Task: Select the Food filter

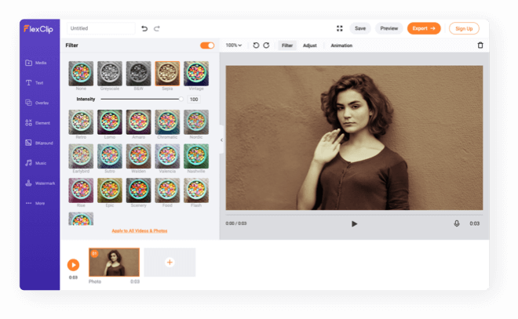Action: (167, 190)
